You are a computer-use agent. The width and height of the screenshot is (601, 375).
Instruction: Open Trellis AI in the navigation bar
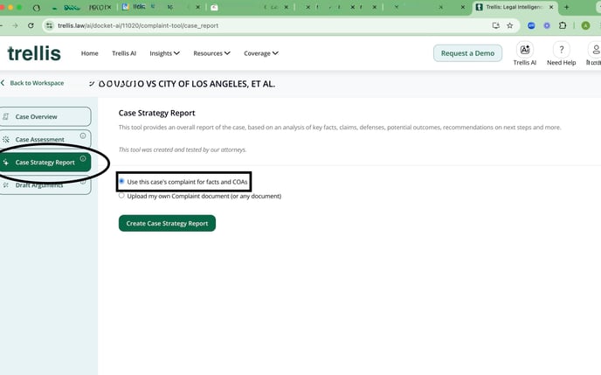coord(124,53)
